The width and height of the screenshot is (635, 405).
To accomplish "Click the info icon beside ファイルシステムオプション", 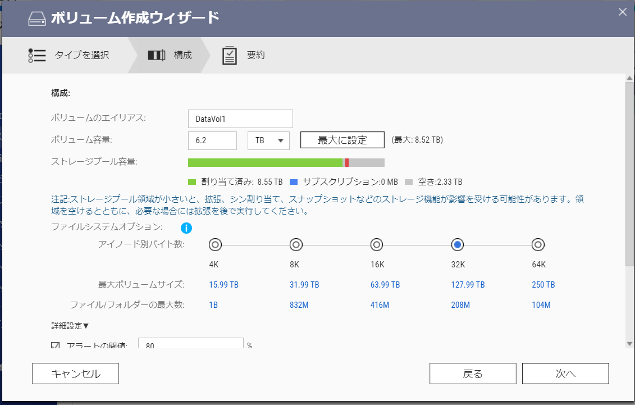I will point(186,228).
